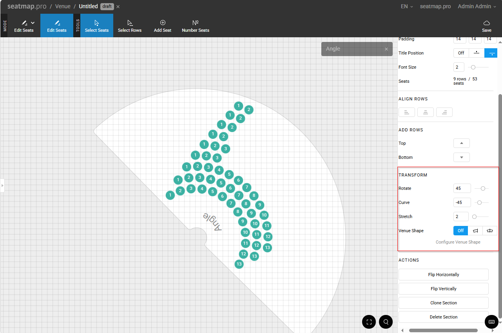Set Title Position to Off
The width and height of the screenshot is (502, 333).
[461, 53]
